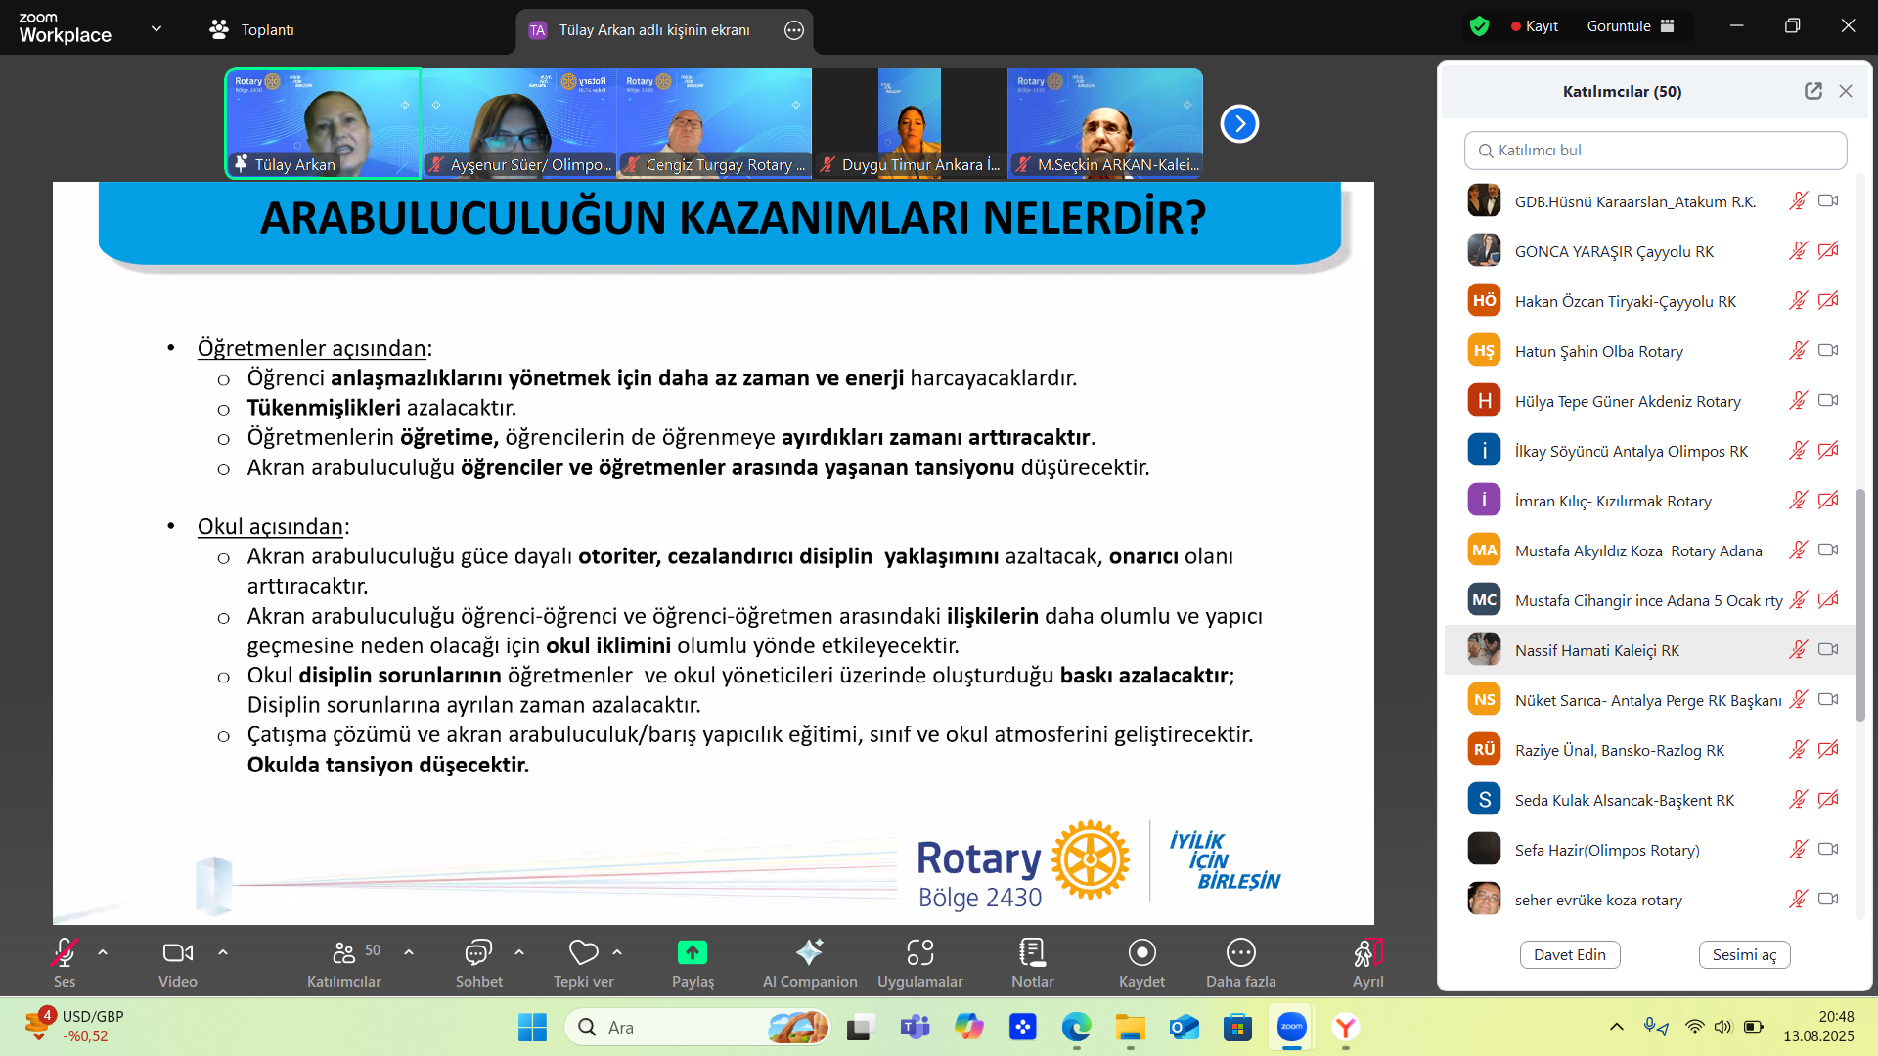Expand chat options arrow next to Sohbet
Viewport: 1878px width, 1056px height.
point(519,951)
